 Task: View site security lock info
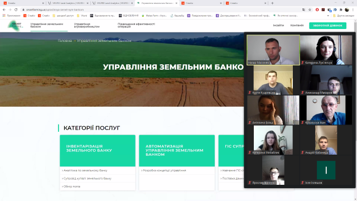point(23,10)
